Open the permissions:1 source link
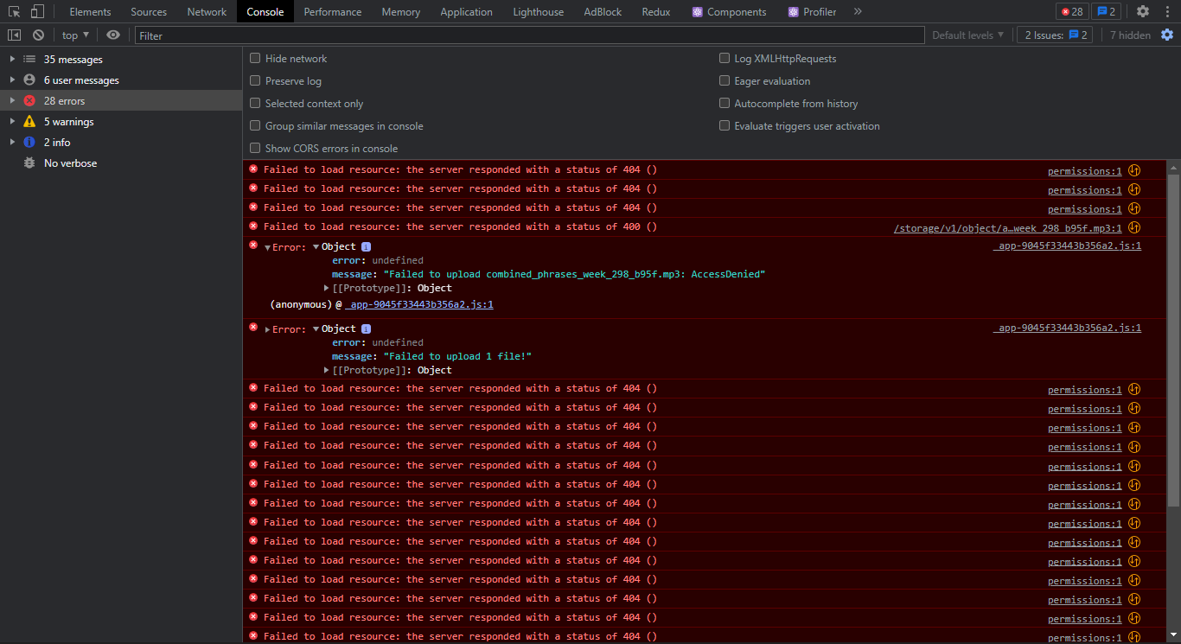The height and width of the screenshot is (644, 1181). pyautogui.click(x=1084, y=170)
